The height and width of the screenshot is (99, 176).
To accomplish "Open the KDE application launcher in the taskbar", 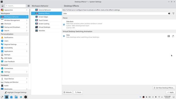I will (x=2, y=97).
